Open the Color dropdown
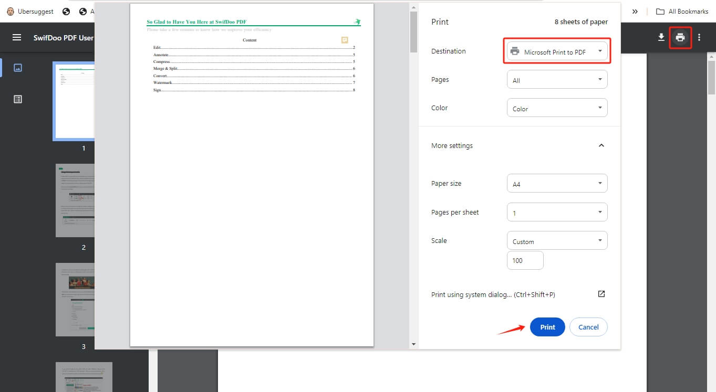Viewport: 716px width, 392px height. pos(557,108)
